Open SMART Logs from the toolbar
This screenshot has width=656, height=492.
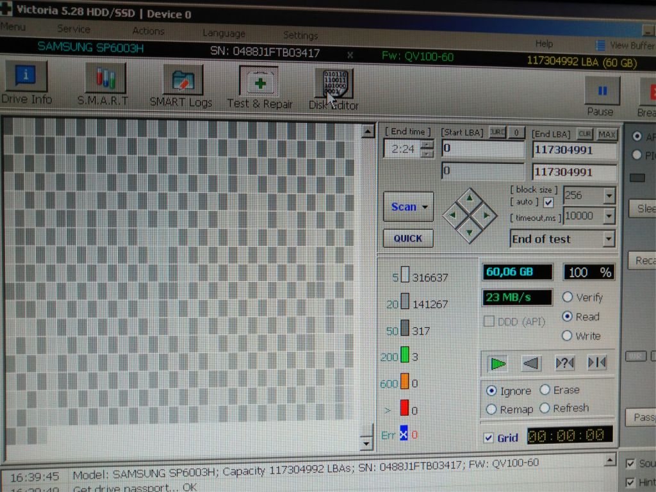coord(181,87)
